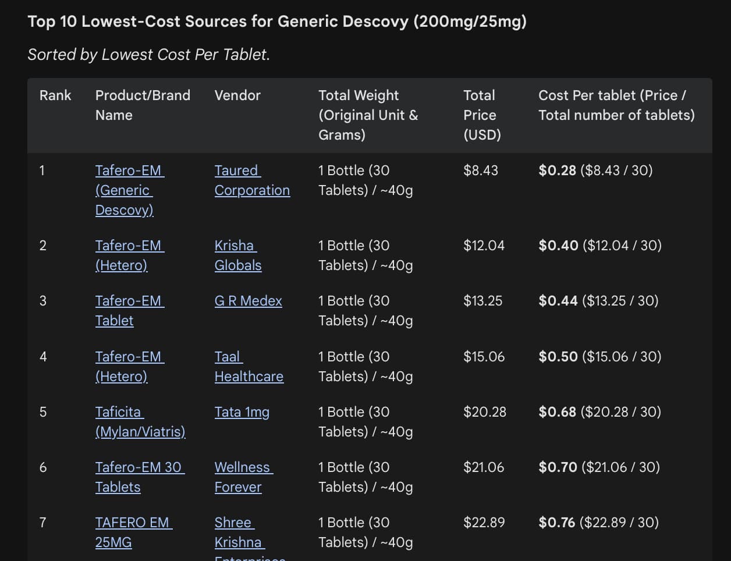
Task: Visit the Krisha Globals vendor link
Action: pyautogui.click(x=237, y=255)
